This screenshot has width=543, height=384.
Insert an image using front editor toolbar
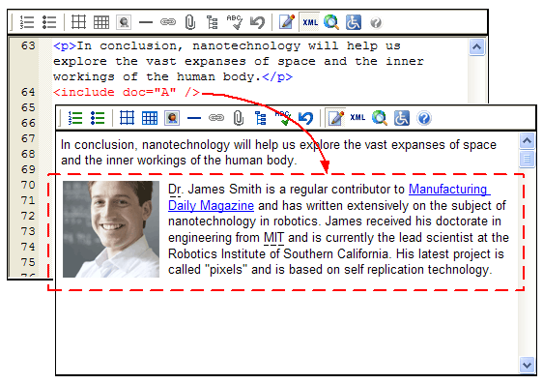[172, 118]
